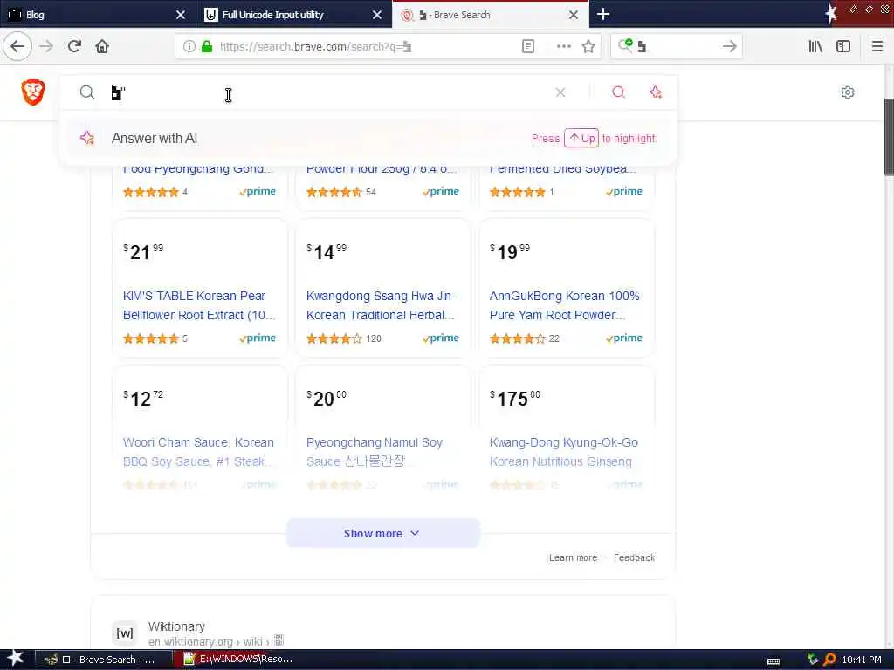Open Pyeongchang Namul Soy Sauce link
This screenshot has width=894, height=670.
374,452
